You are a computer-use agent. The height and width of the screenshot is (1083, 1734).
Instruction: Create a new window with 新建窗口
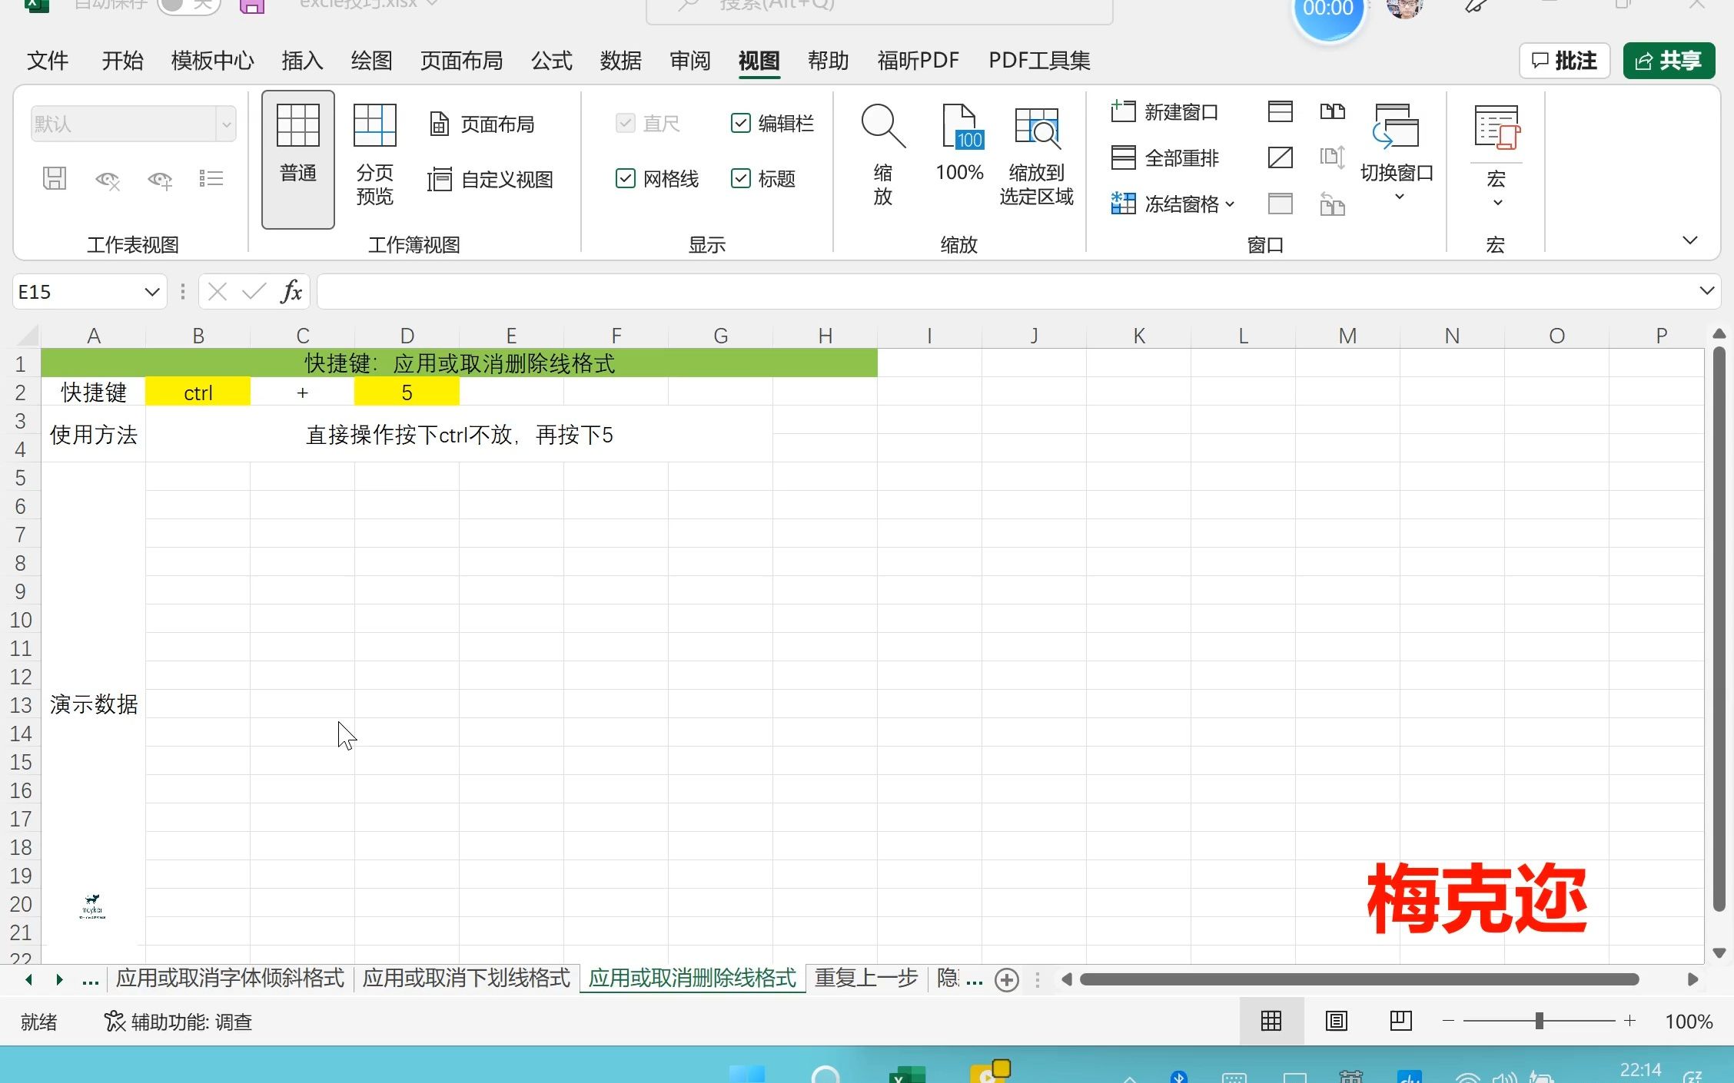point(1165,111)
